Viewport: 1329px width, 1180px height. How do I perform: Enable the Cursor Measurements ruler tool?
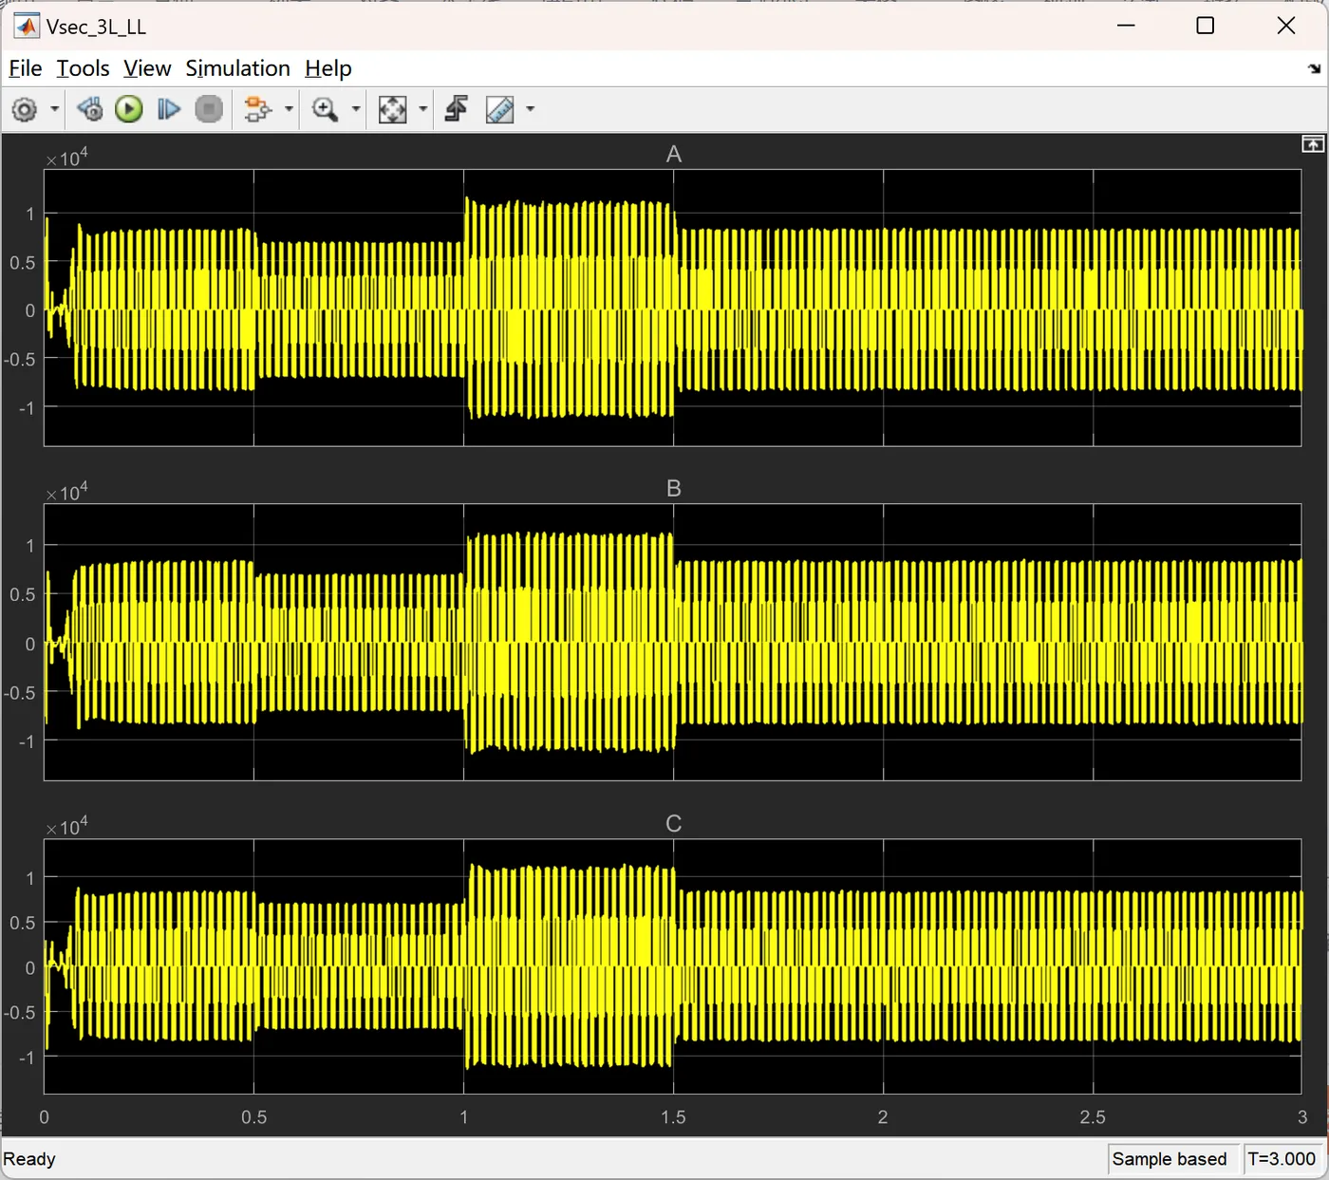click(x=500, y=110)
